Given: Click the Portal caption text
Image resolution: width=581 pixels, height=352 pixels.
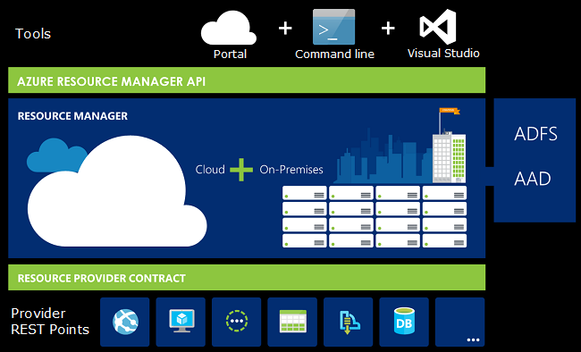Looking at the screenshot, I should (x=230, y=54).
